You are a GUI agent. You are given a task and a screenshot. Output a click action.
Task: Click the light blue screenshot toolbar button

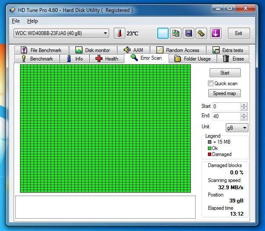163,33
